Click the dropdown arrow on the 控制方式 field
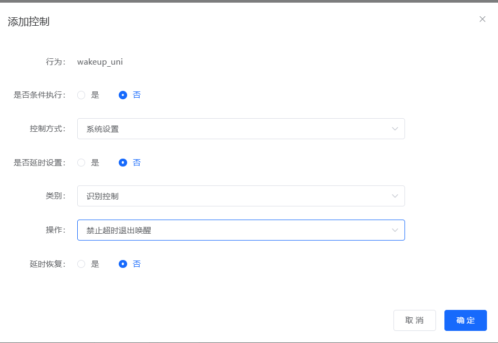This screenshot has height=343, width=498. pos(395,129)
